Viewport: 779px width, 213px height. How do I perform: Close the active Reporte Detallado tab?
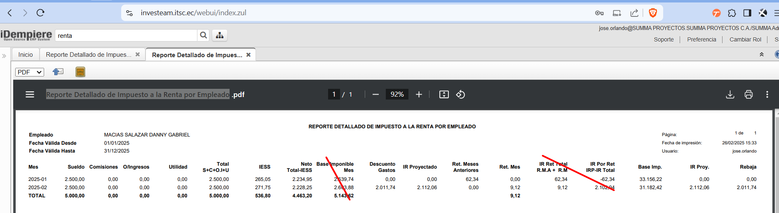(249, 55)
